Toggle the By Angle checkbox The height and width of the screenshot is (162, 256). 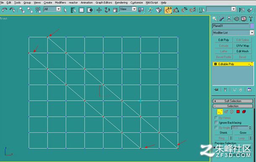pyautogui.click(x=216, y=128)
